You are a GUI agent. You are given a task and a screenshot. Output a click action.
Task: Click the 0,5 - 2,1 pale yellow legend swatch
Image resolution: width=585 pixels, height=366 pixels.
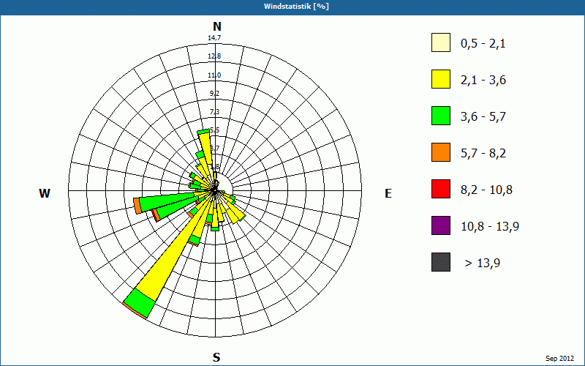pos(441,42)
